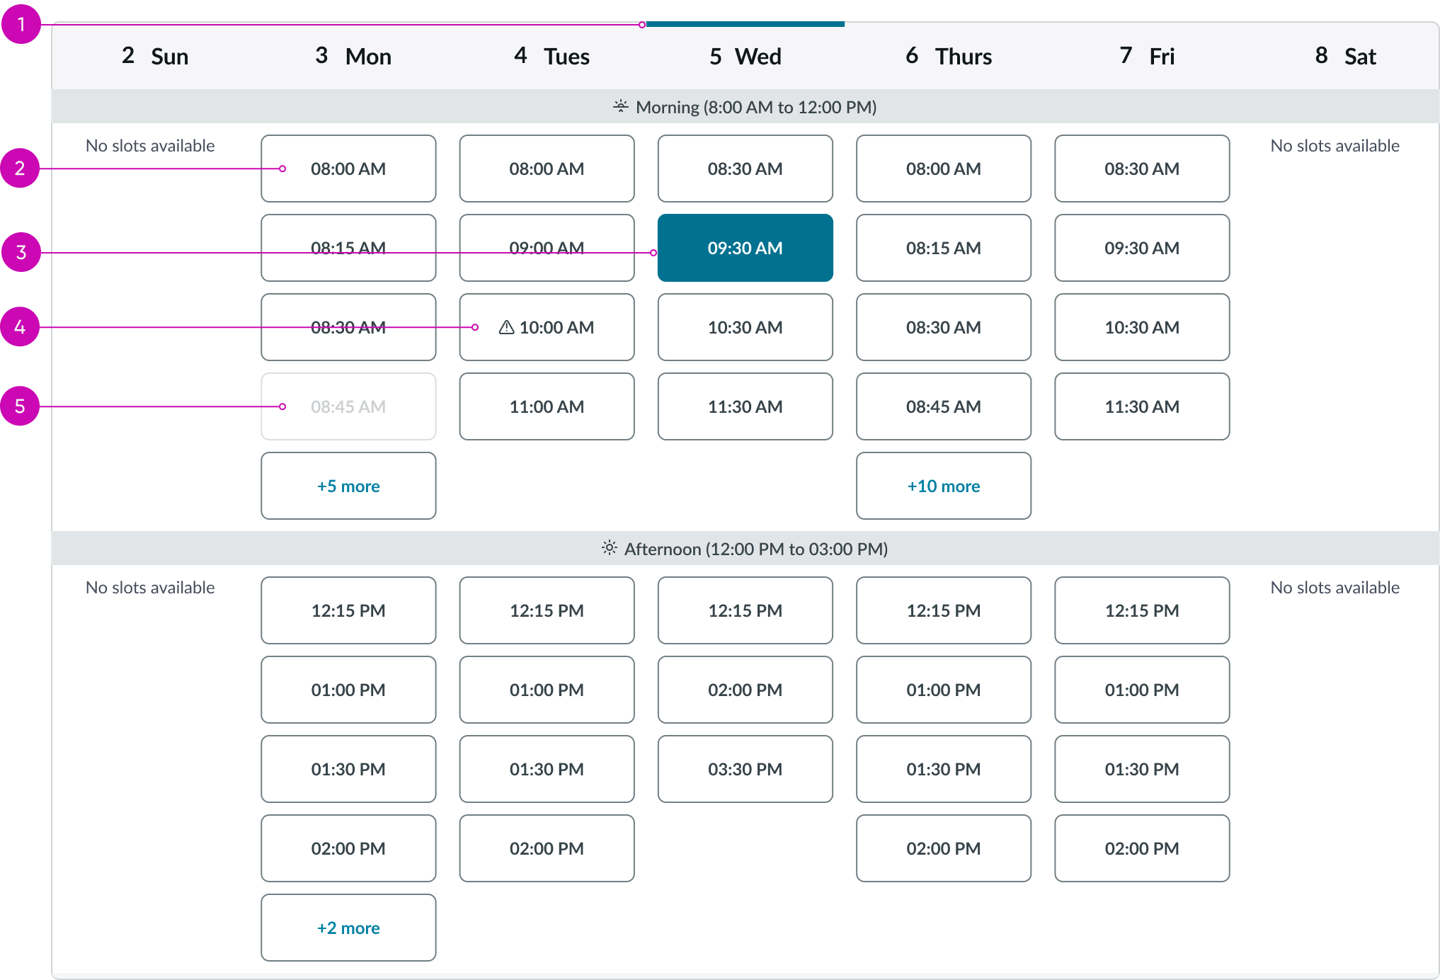The width and height of the screenshot is (1440, 980).
Task: Click the afternoon sun icon in section header
Action: click(x=609, y=548)
